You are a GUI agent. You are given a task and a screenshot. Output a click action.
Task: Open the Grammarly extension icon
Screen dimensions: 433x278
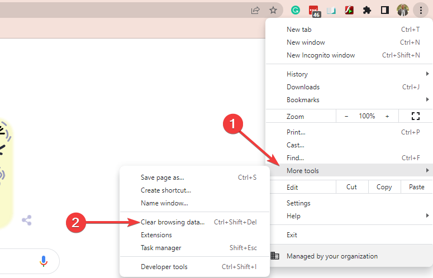point(296,11)
